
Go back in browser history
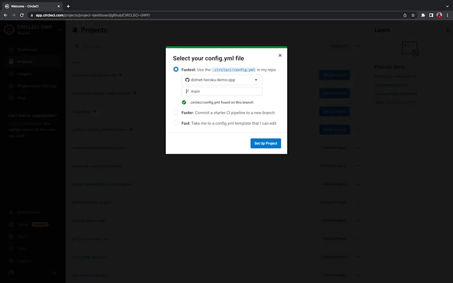click(x=5, y=15)
